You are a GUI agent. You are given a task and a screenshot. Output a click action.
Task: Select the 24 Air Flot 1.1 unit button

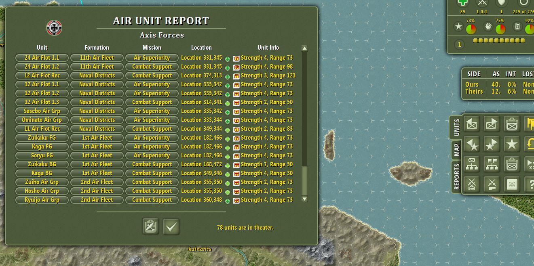tap(42, 58)
